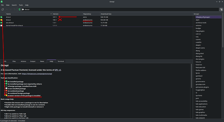Image resolution: width=224 pixels, height=122 pixels.
Task: Switch to the Terminal tab
Action: pos(61,61)
